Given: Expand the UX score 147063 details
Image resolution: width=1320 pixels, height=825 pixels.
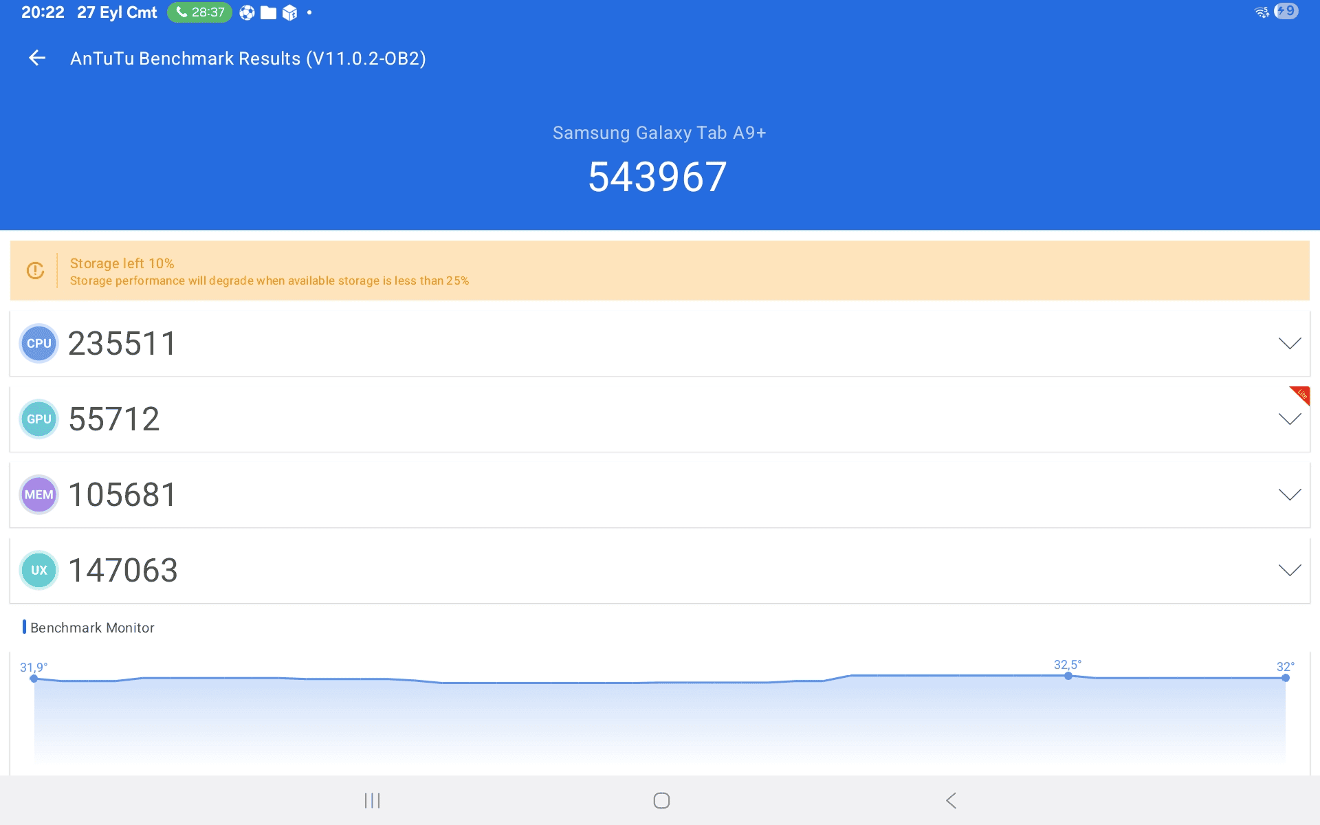Looking at the screenshot, I should 1290,570.
